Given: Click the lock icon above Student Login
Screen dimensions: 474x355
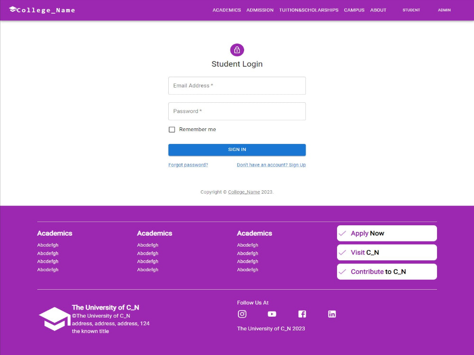Looking at the screenshot, I should [x=237, y=50].
